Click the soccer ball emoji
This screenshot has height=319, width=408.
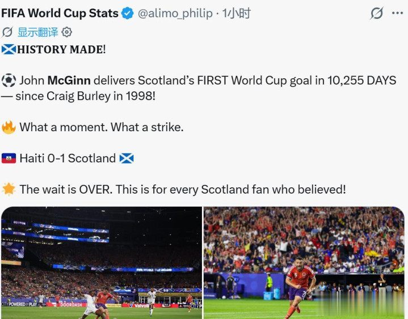[x=9, y=81]
